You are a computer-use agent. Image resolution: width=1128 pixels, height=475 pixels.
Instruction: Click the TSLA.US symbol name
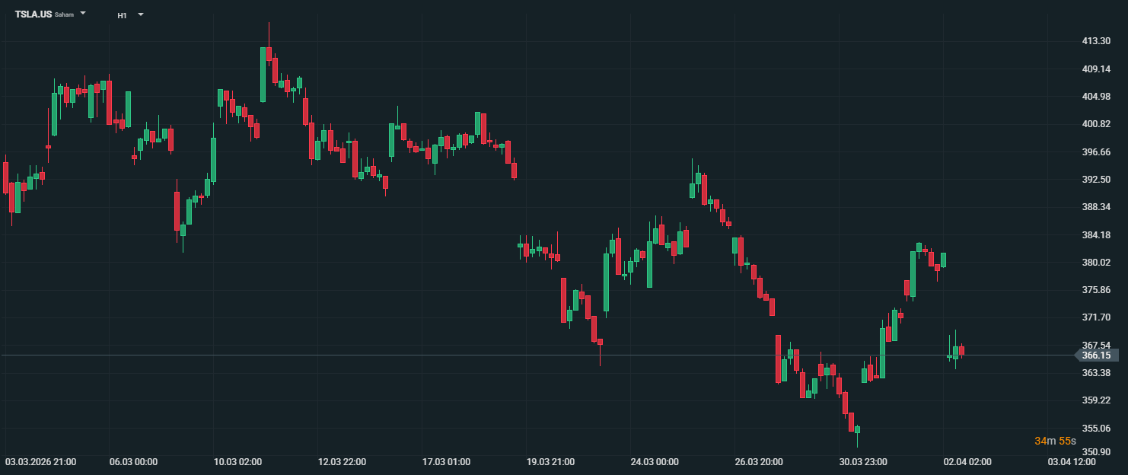click(33, 14)
